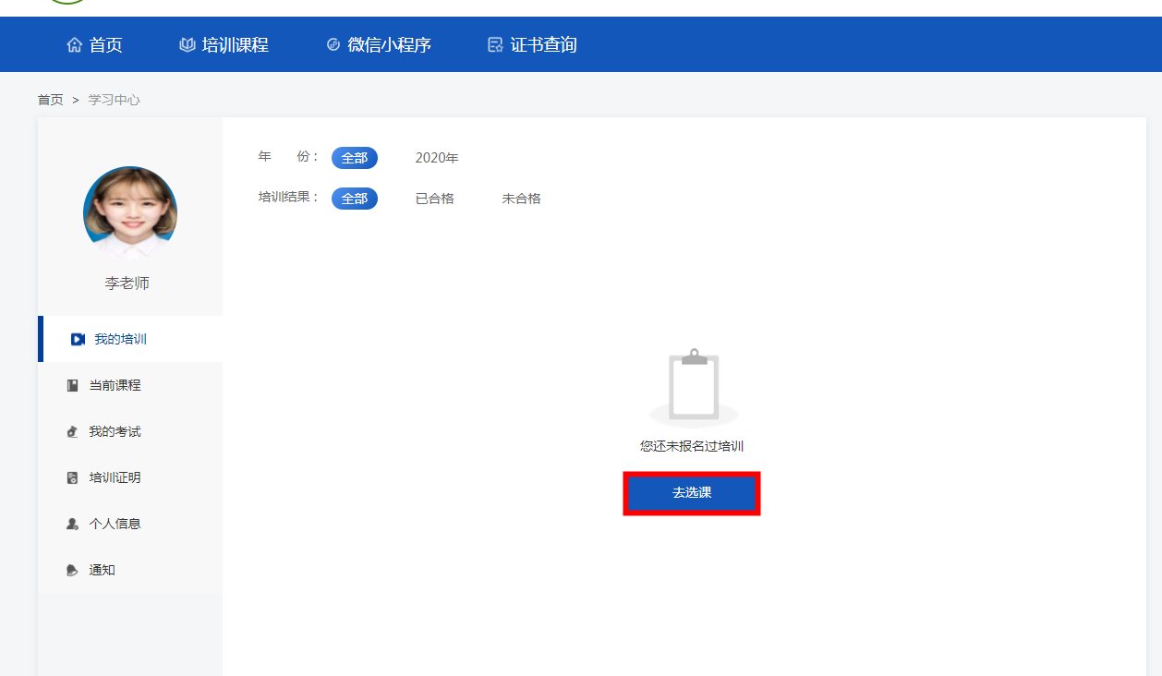
Task: Click the video icon beside 我的培训
Action: [79, 340]
